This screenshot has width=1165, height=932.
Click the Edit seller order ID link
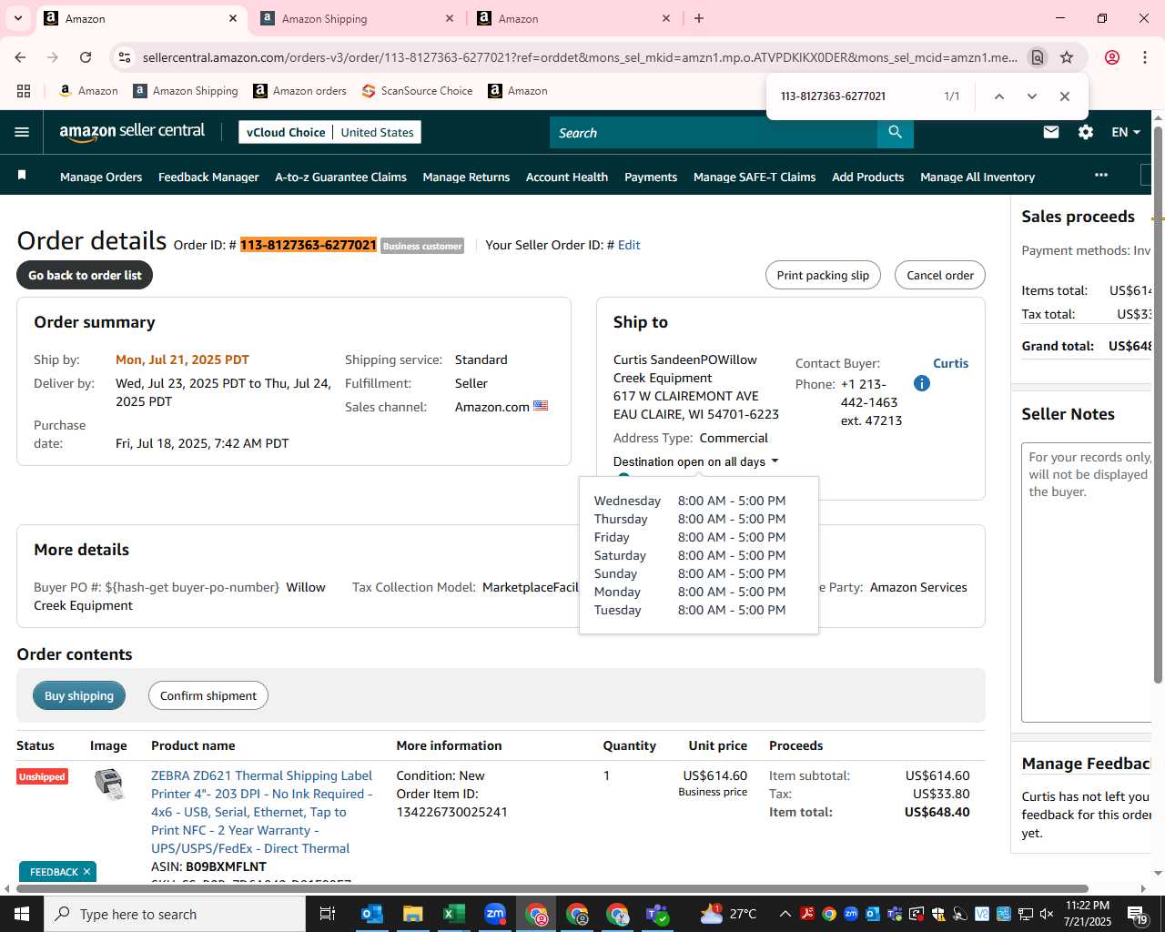[x=629, y=245]
